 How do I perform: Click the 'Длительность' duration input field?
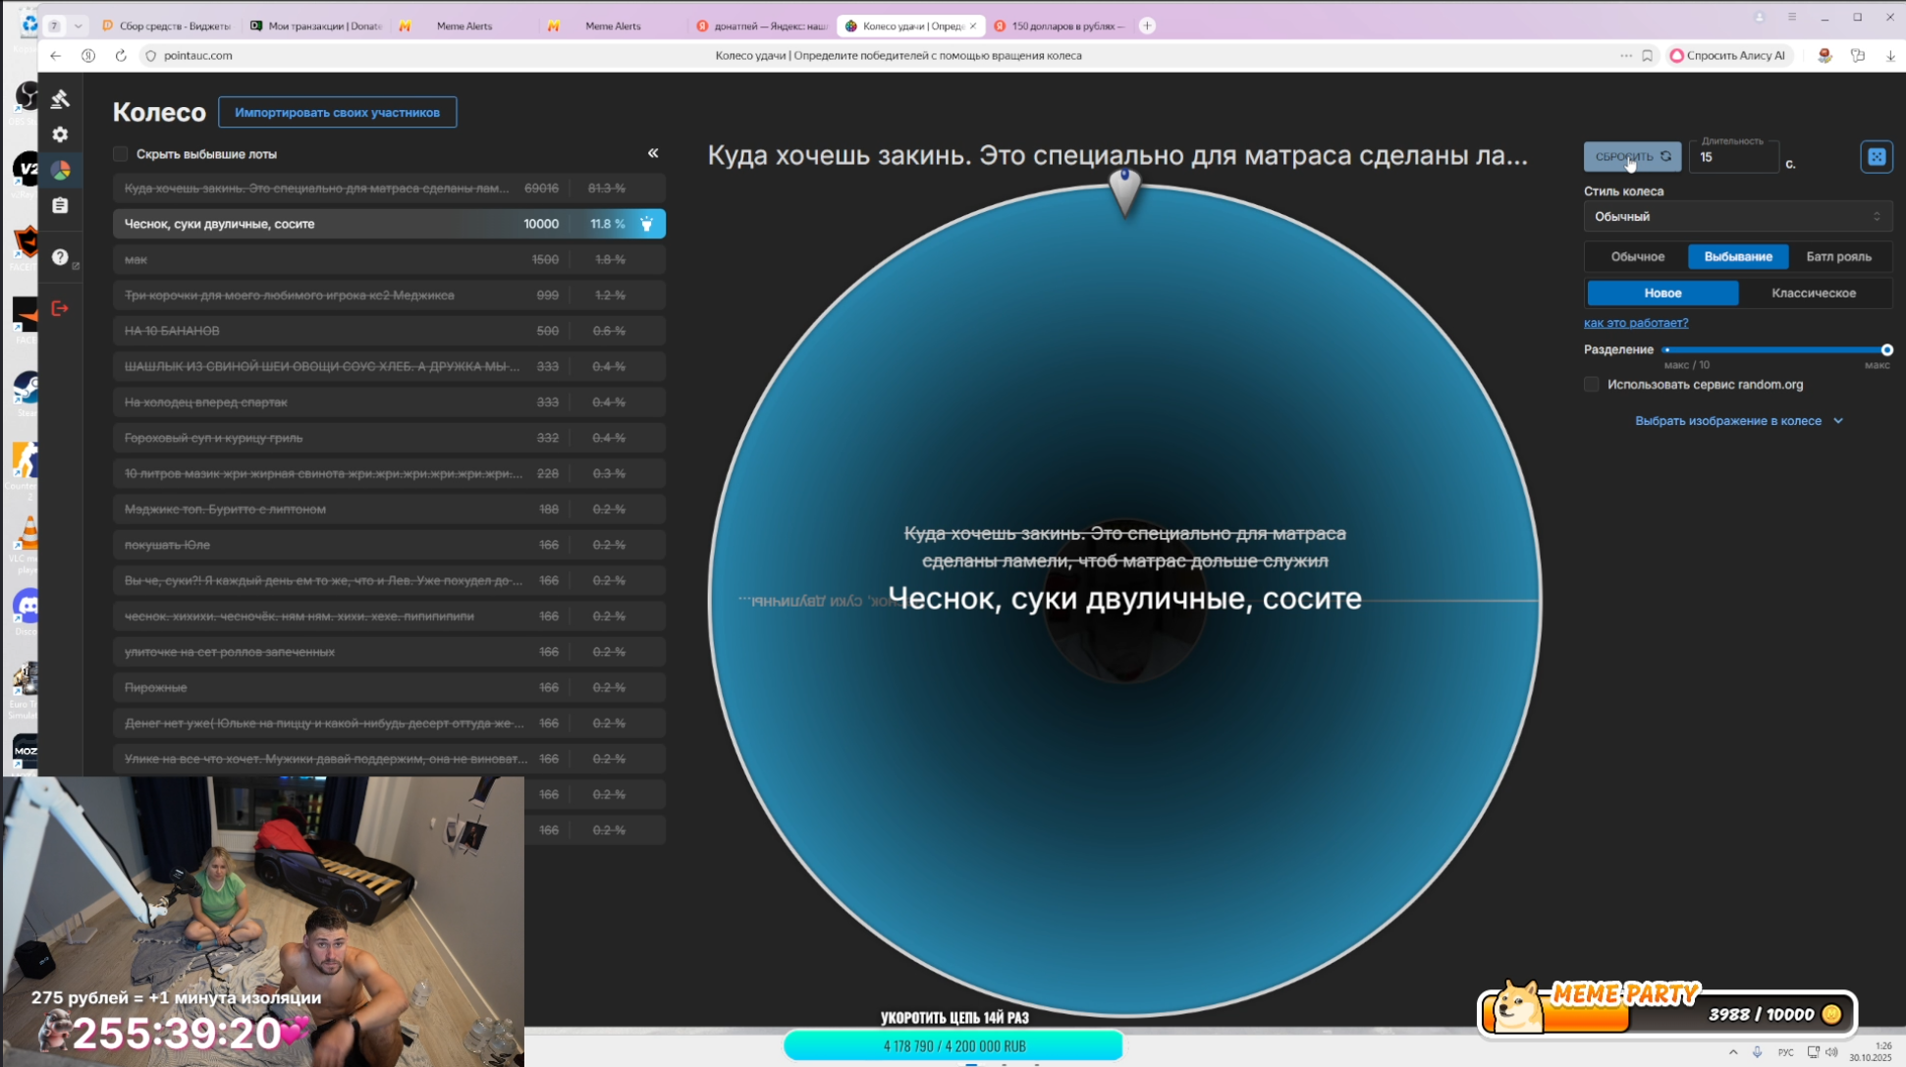point(1733,158)
